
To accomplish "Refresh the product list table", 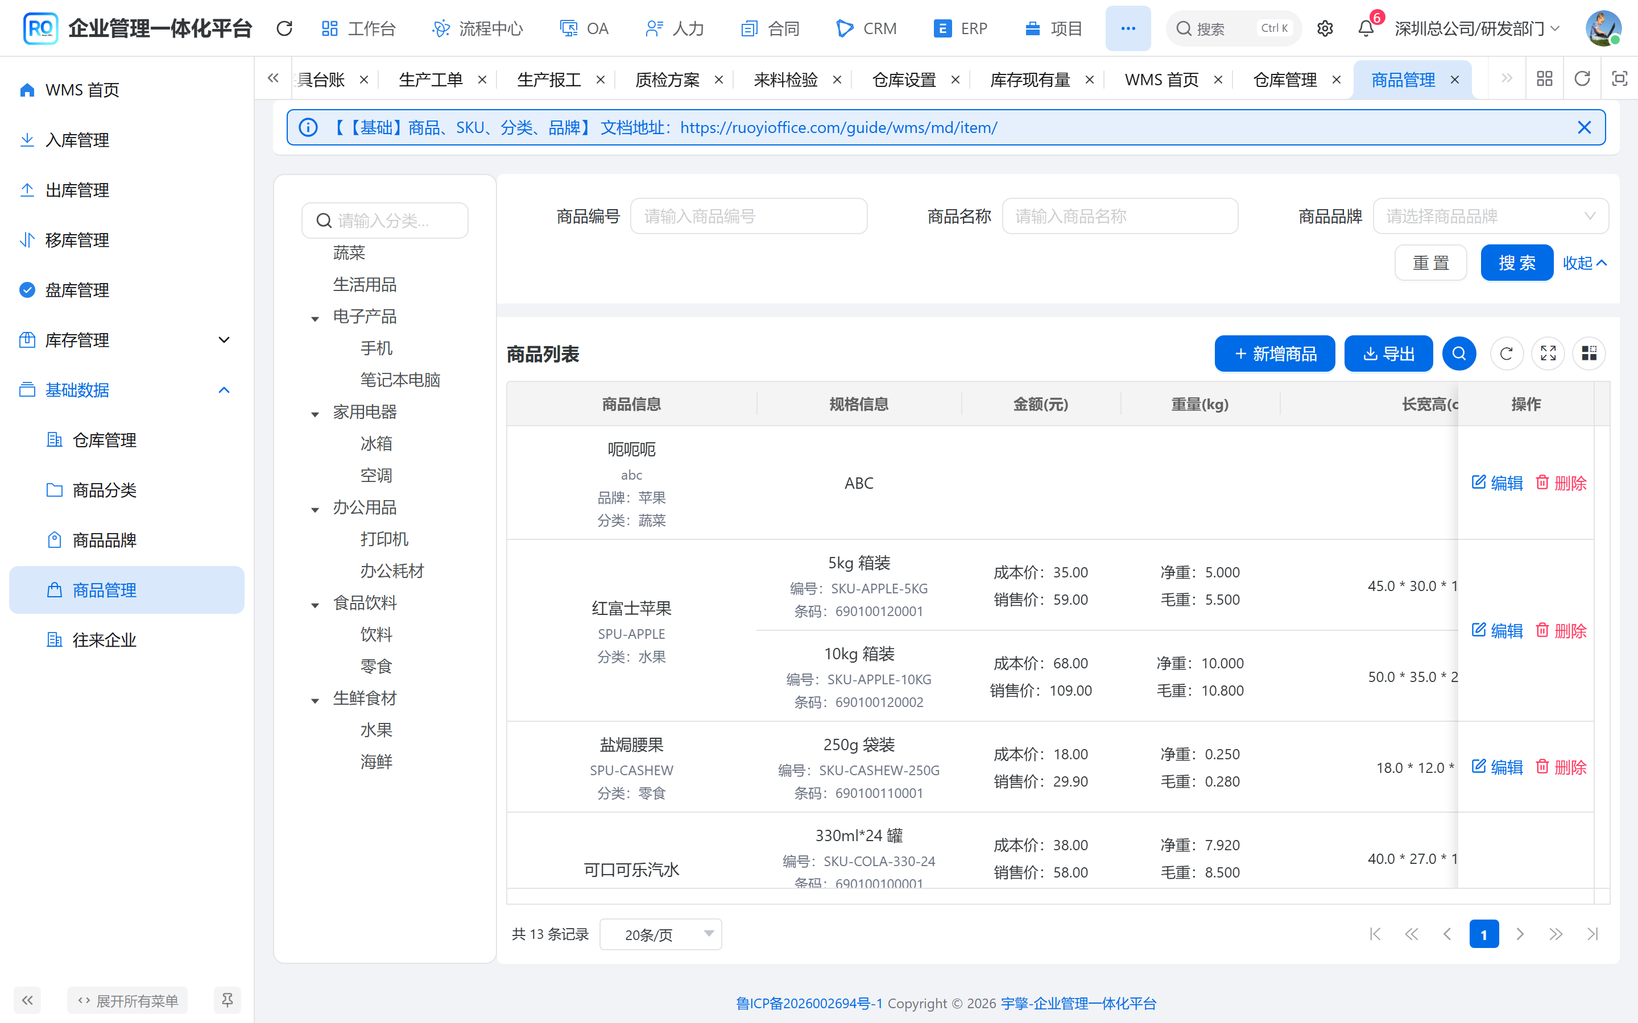I will click(x=1506, y=353).
